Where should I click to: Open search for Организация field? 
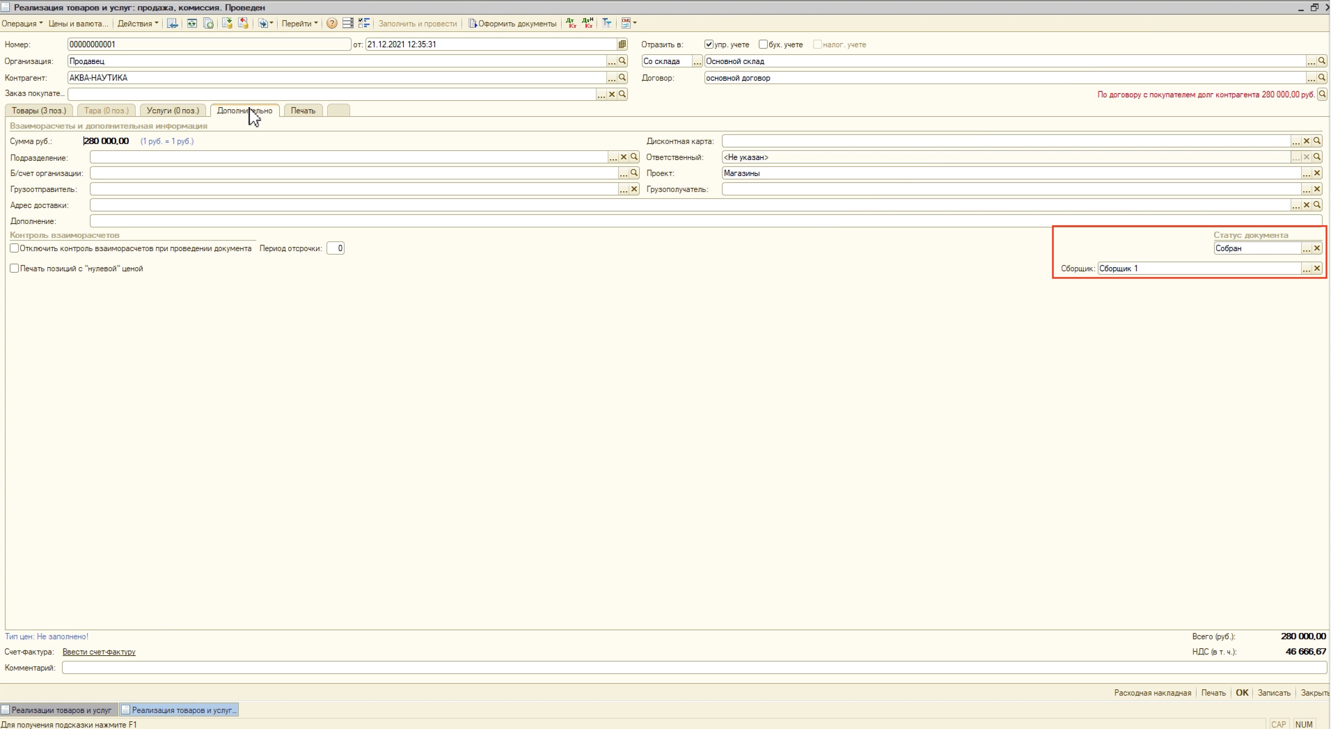622,61
